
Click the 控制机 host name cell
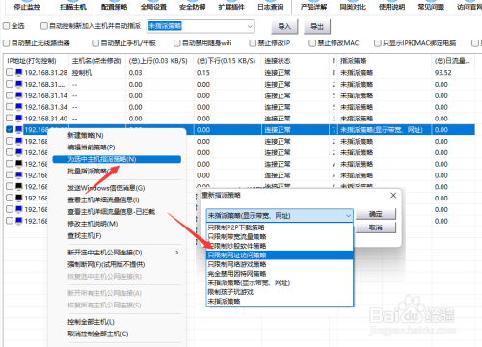point(82,73)
